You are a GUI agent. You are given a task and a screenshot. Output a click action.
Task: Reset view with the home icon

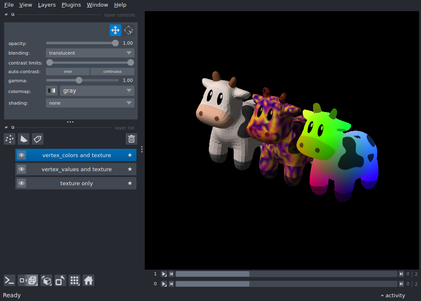pos(89,280)
